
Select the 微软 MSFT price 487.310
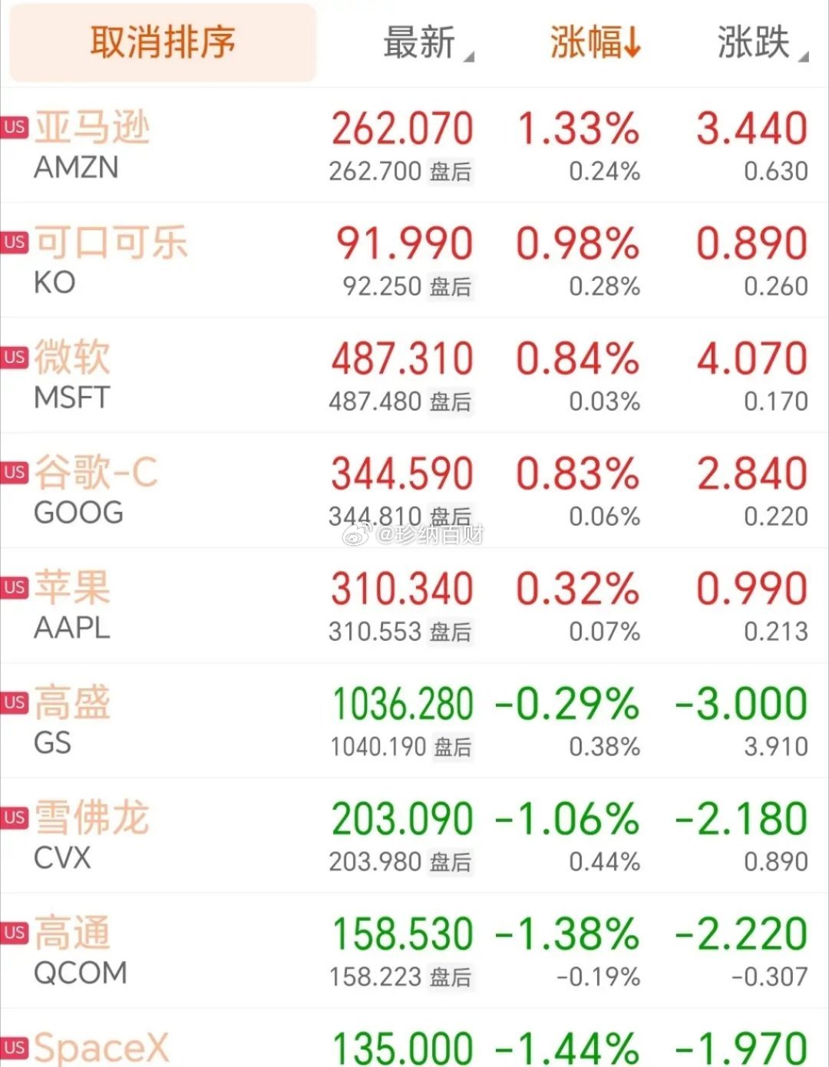tap(402, 358)
